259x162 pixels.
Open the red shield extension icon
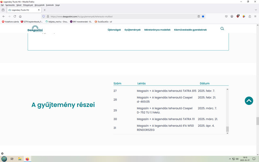coord(238,16)
